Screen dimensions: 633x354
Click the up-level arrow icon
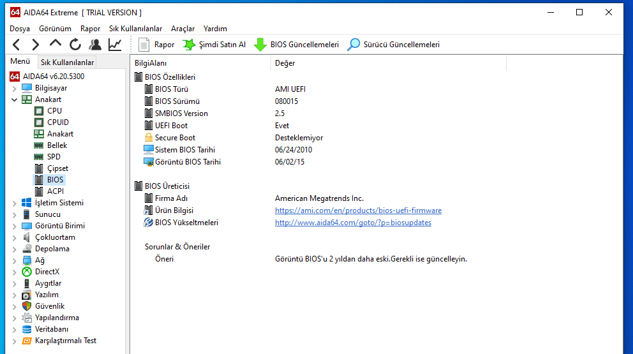tap(56, 43)
